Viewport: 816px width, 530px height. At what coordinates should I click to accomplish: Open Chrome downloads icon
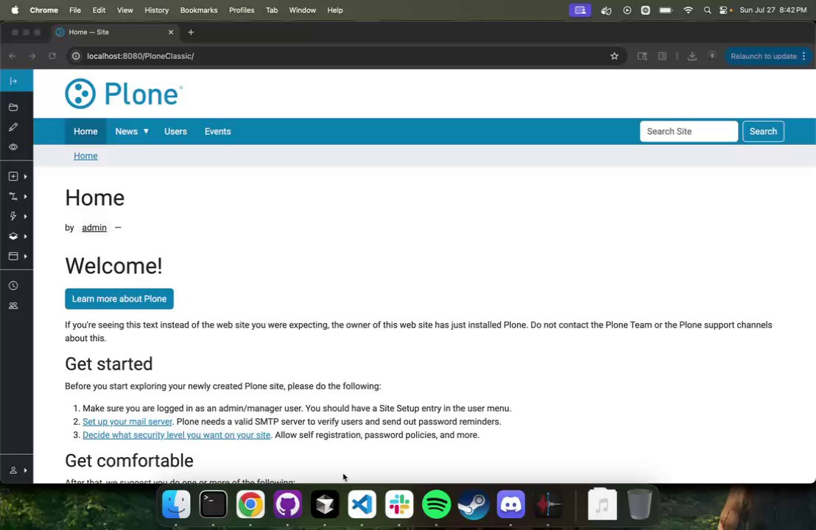click(x=692, y=56)
